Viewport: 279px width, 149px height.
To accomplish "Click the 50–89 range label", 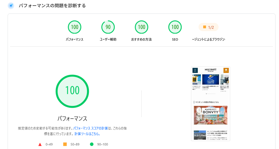I will (75, 144).
